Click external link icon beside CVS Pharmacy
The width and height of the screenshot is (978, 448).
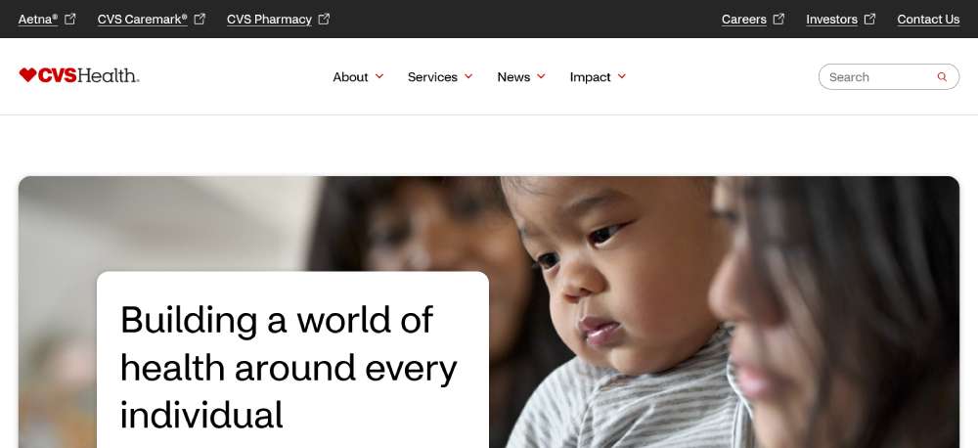coord(324,19)
